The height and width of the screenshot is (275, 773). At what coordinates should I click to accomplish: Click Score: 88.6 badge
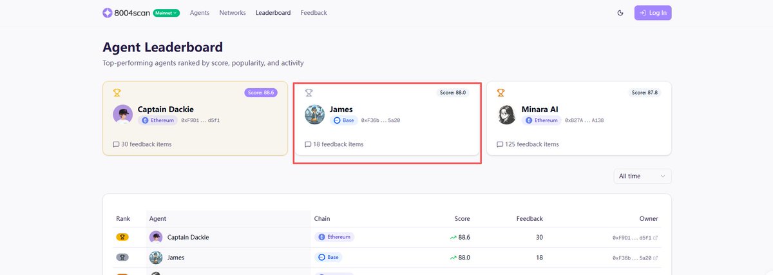[x=261, y=93]
